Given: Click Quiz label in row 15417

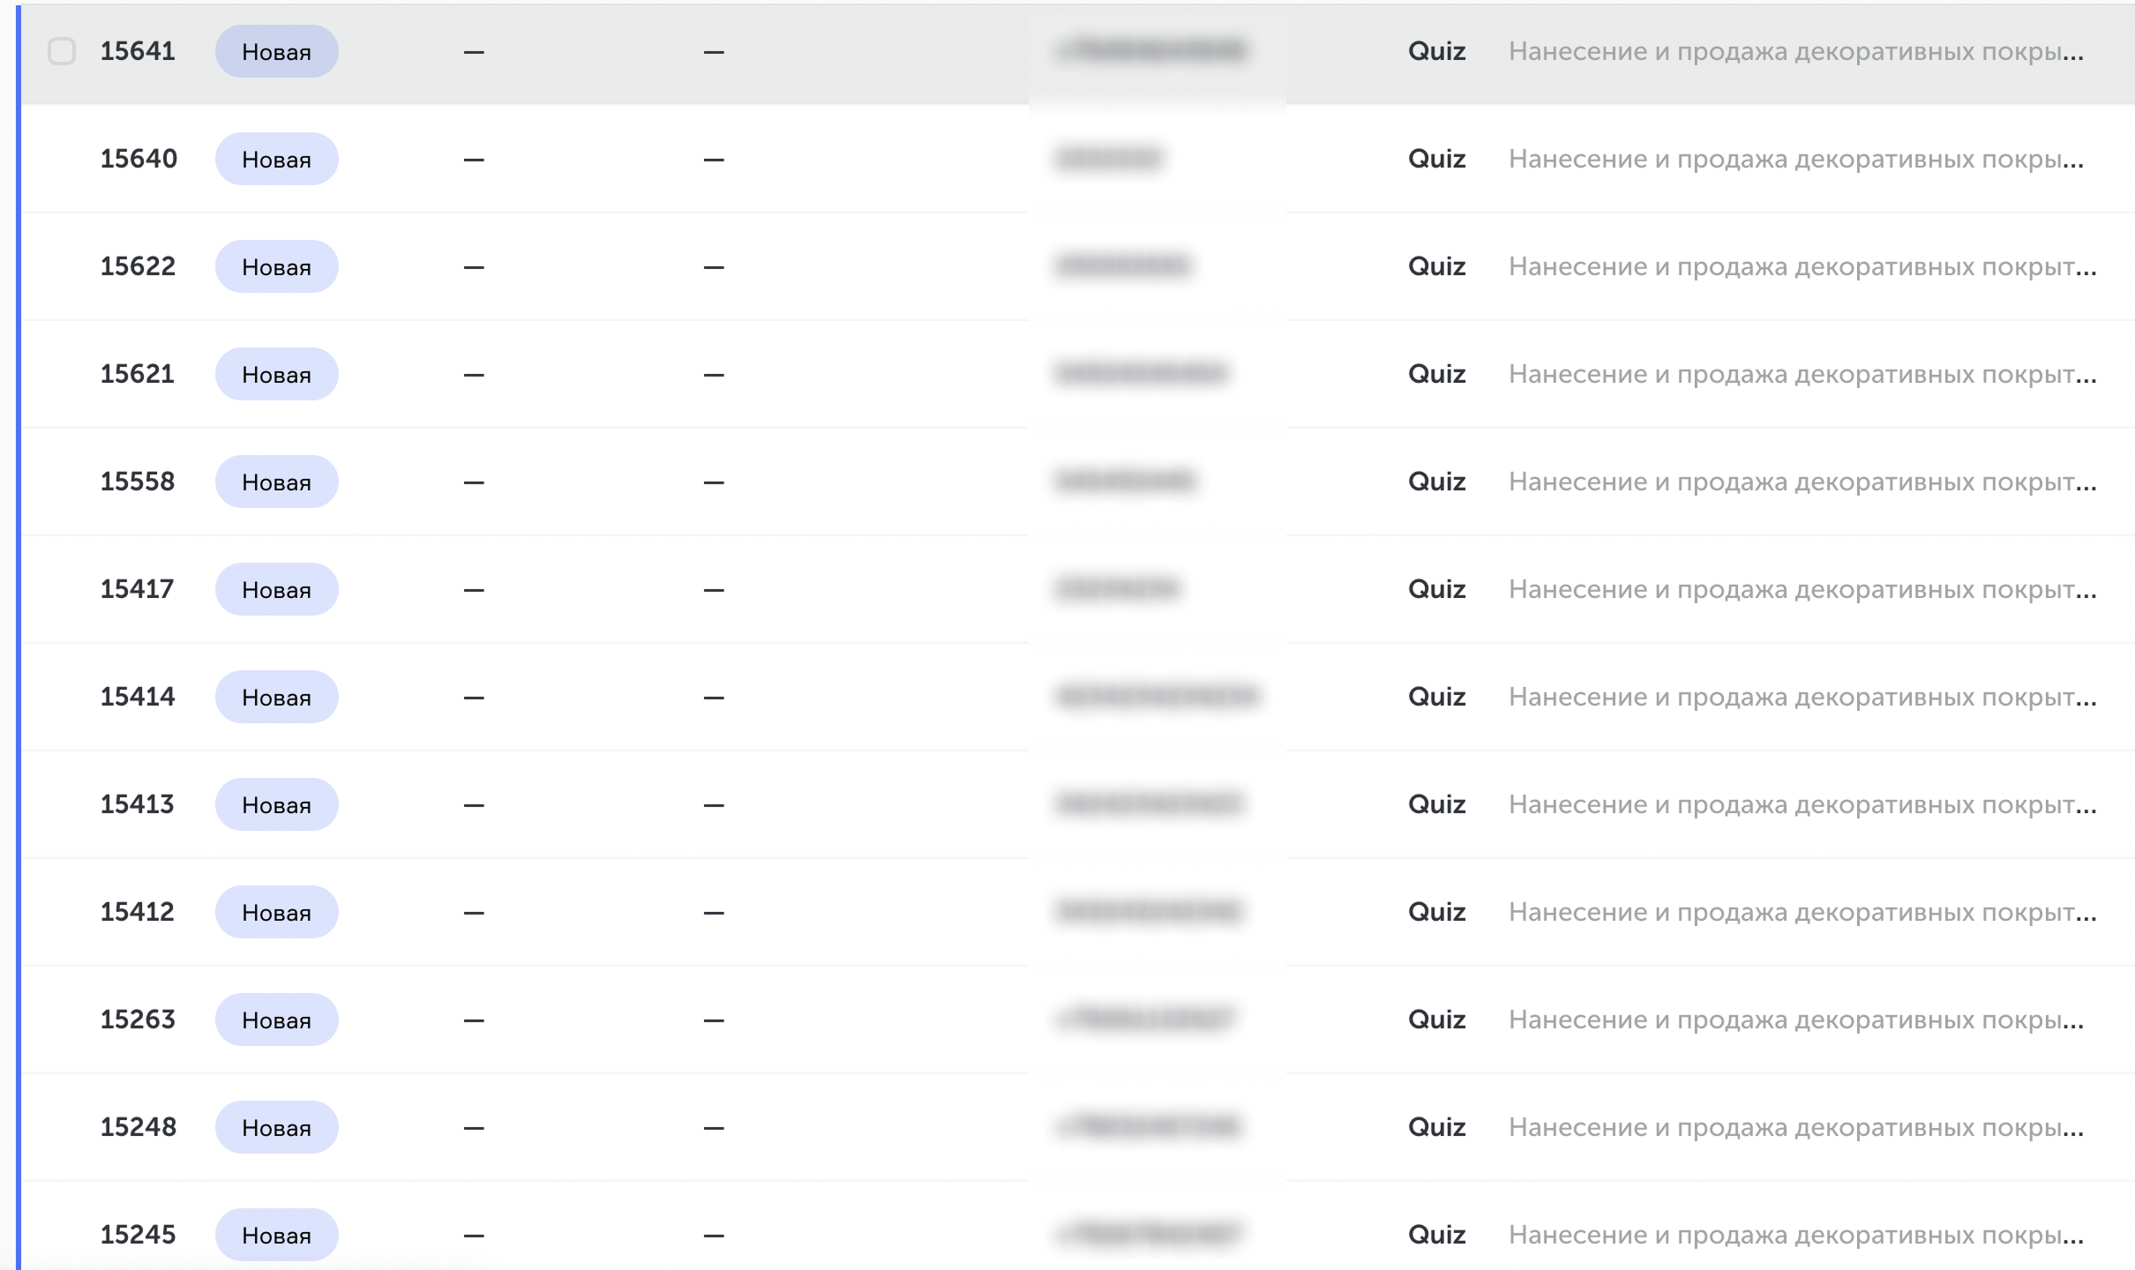Looking at the screenshot, I should pyautogui.click(x=1437, y=589).
